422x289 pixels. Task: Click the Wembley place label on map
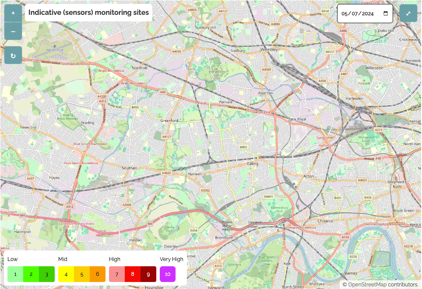coord(269,49)
